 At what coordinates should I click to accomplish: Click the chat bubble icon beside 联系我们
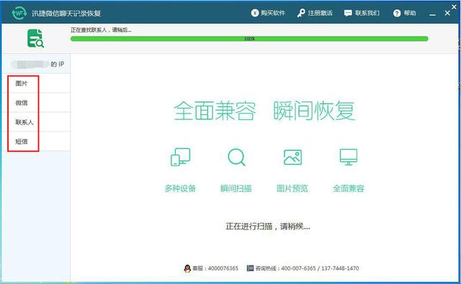[x=348, y=13]
